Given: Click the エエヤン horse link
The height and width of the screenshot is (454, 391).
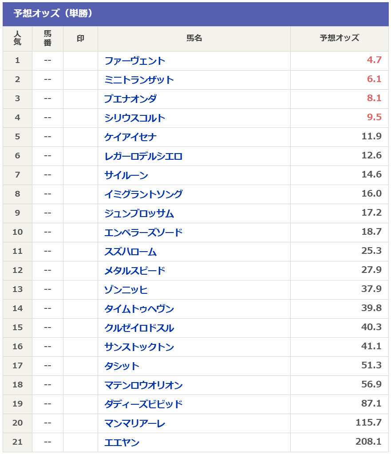Looking at the screenshot, I should click(x=122, y=442).
